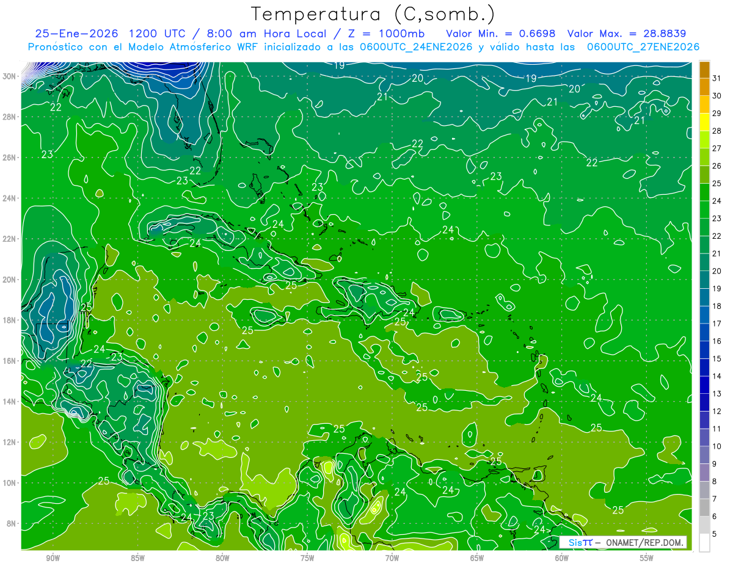
Task: Click the colorbar value "27"
Action: tap(717, 148)
